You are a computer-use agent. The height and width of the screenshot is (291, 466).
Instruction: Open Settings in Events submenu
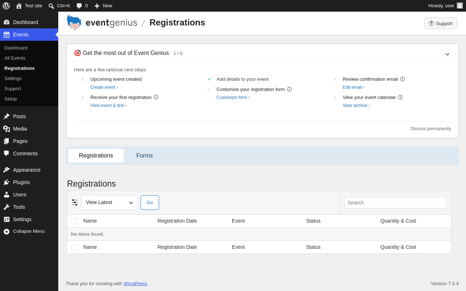pos(13,79)
